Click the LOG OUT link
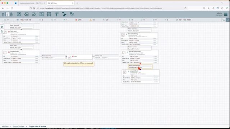 tap(218, 16)
